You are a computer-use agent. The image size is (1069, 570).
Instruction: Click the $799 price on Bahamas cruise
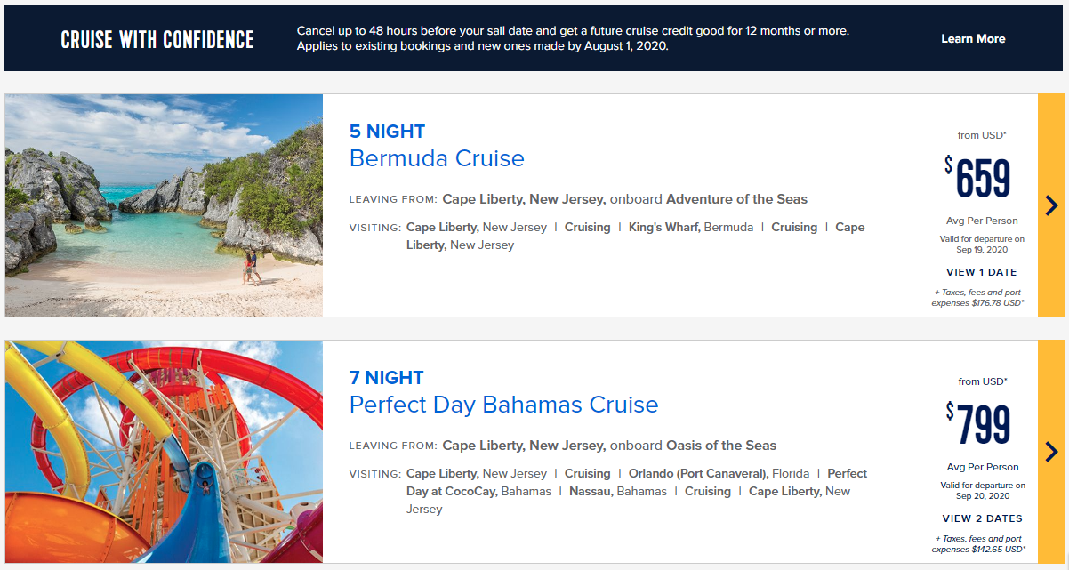tap(977, 424)
